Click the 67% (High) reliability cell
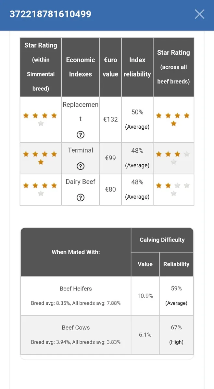214x389 pixels. [176, 335]
